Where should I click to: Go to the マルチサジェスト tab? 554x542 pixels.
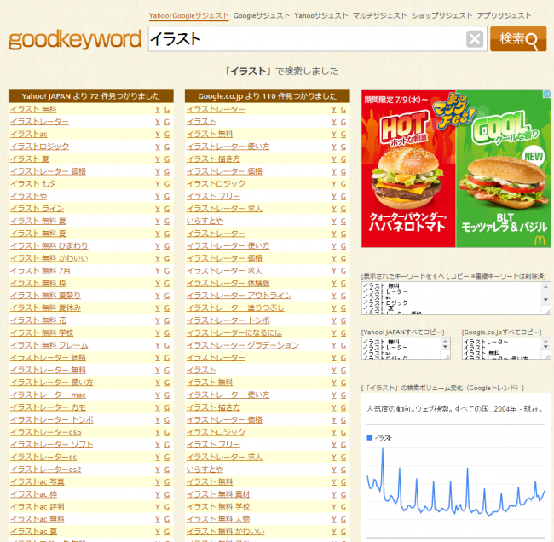pyautogui.click(x=380, y=16)
